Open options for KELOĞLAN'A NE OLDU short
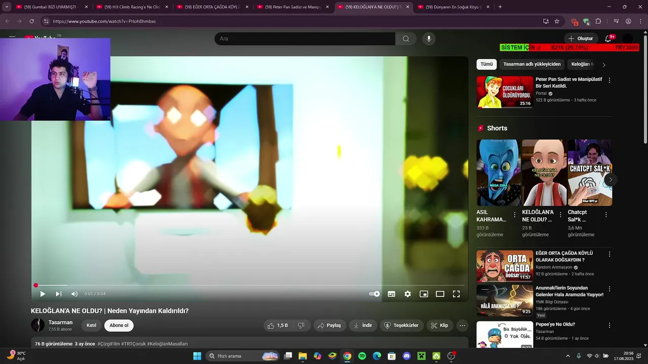This screenshot has height=364, width=648. click(560, 215)
